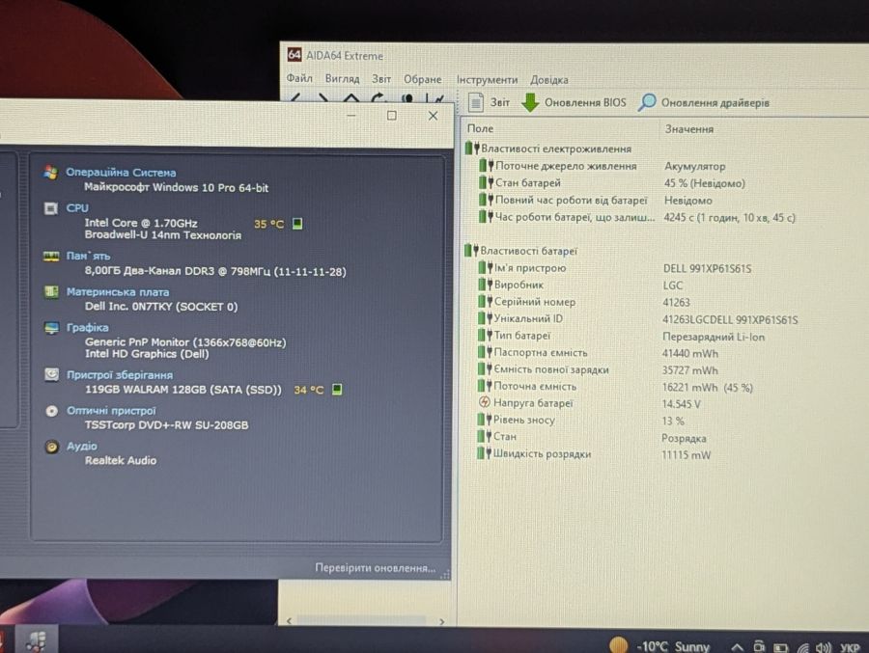Open the Вигляд menu in AIDA64
This screenshot has height=653, width=869.
pyautogui.click(x=342, y=79)
